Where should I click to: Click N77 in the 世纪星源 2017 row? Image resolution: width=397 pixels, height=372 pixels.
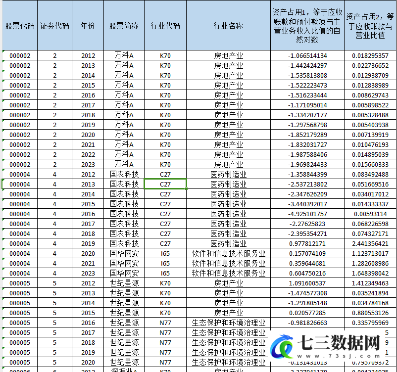point(165,332)
